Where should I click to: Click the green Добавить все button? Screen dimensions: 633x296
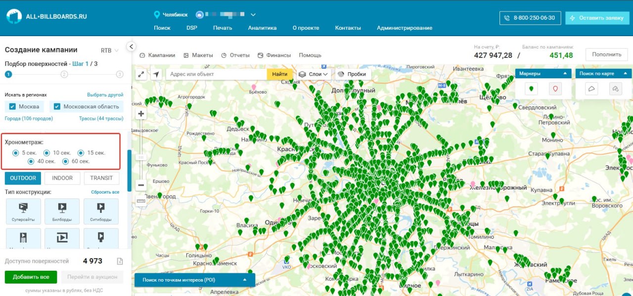pos(31,277)
